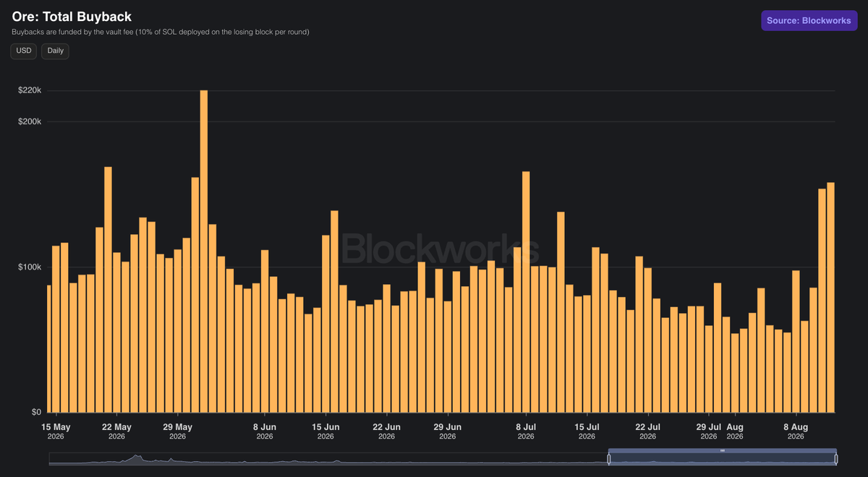Click the 8 Aug x-axis label
Image resolution: width=868 pixels, height=477 pixels.
796,431
